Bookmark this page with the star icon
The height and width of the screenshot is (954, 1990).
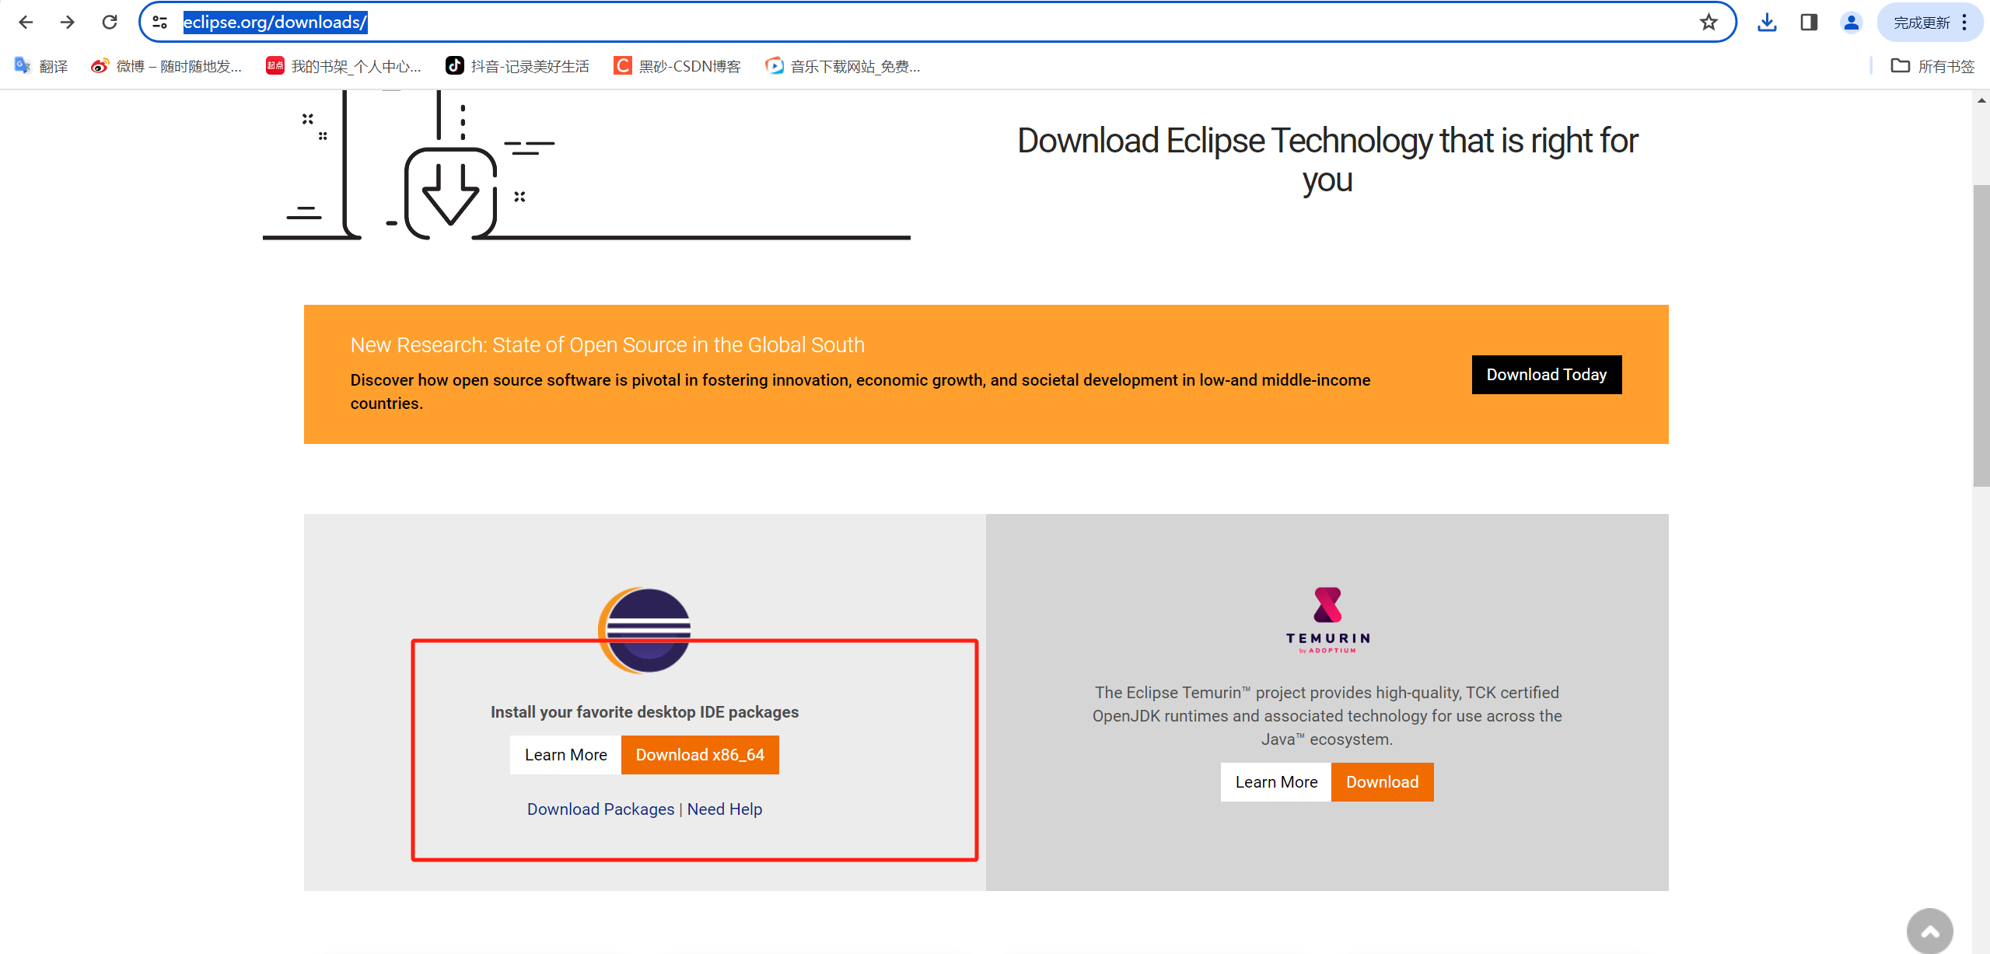(x=1708, y=22)
